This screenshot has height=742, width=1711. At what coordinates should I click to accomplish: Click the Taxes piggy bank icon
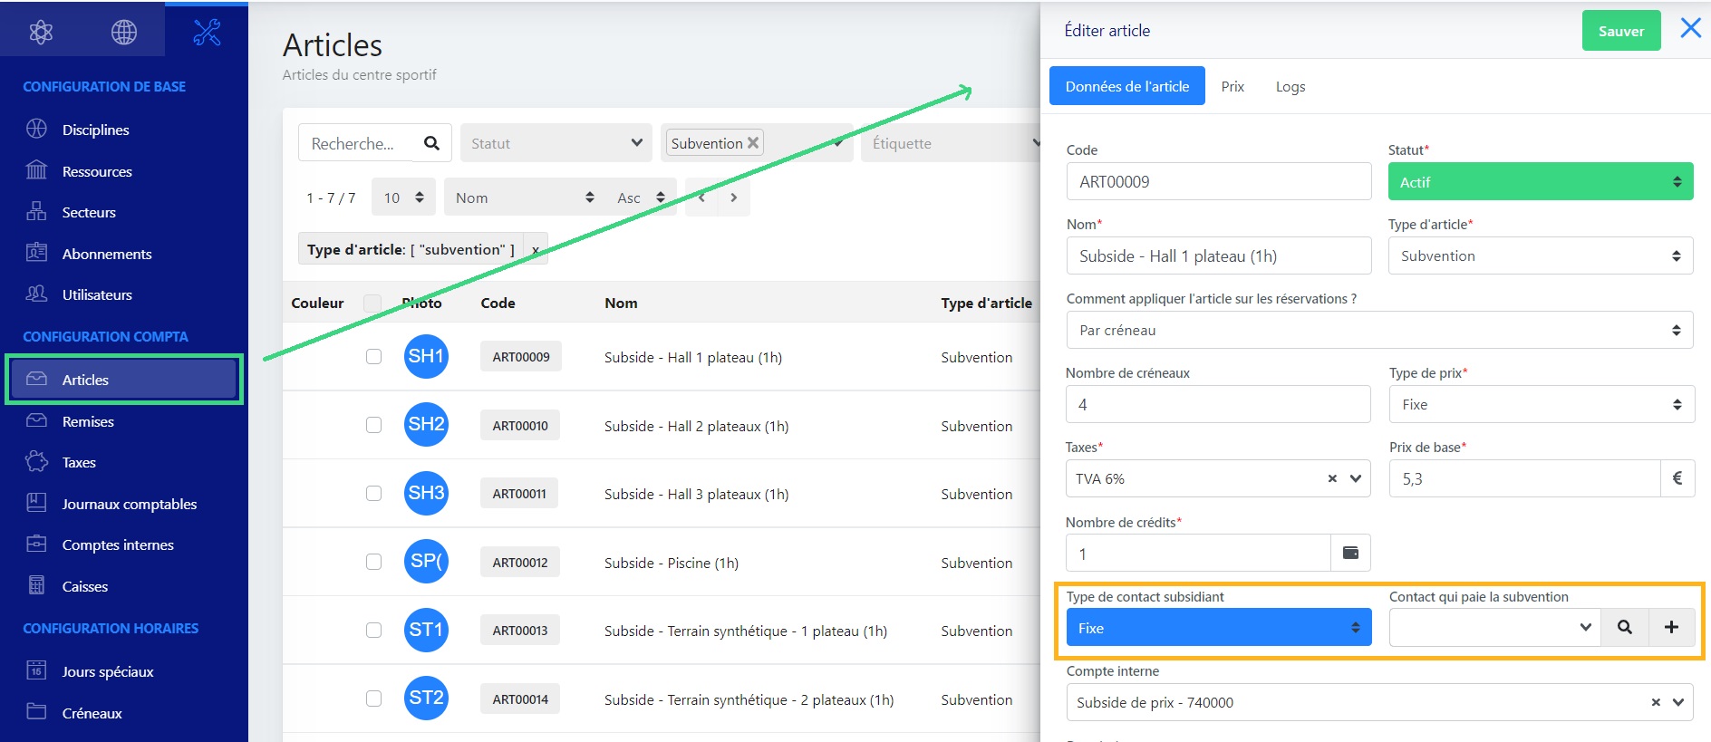click(x=36, y=461)
